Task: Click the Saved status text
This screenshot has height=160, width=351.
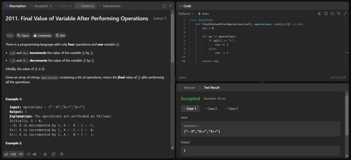Action: coord(183,77)
